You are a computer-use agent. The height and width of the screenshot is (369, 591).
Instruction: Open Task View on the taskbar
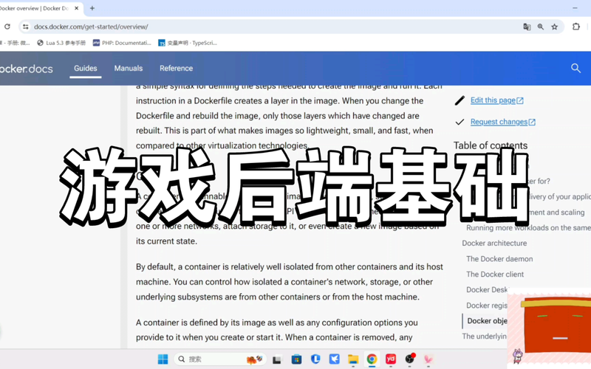coord(277,359)
